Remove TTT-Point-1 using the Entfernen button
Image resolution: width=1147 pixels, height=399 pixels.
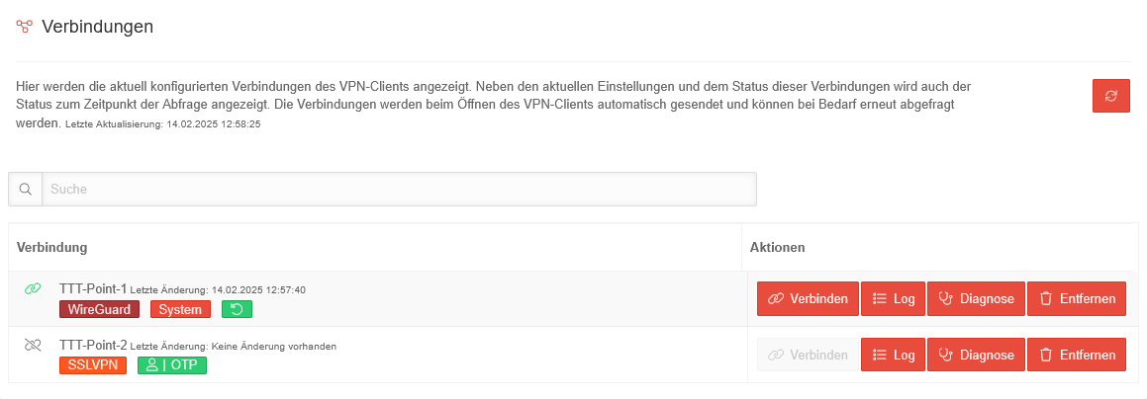click(x=1077, y=298)
